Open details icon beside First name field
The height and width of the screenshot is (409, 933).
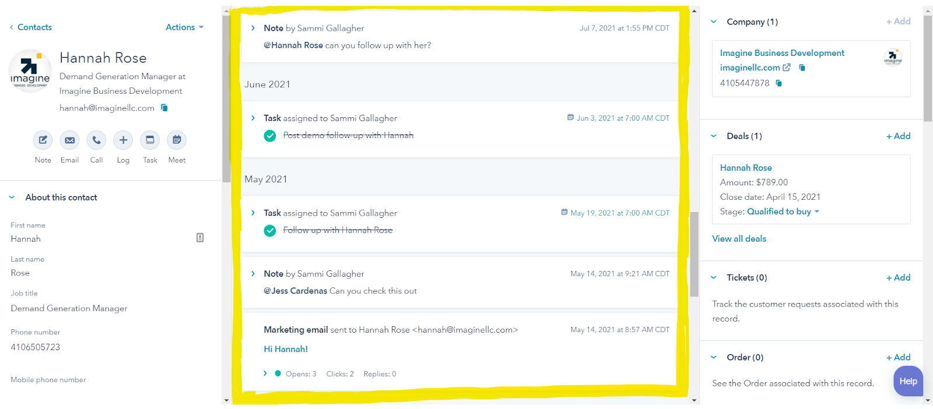(200, 238)
